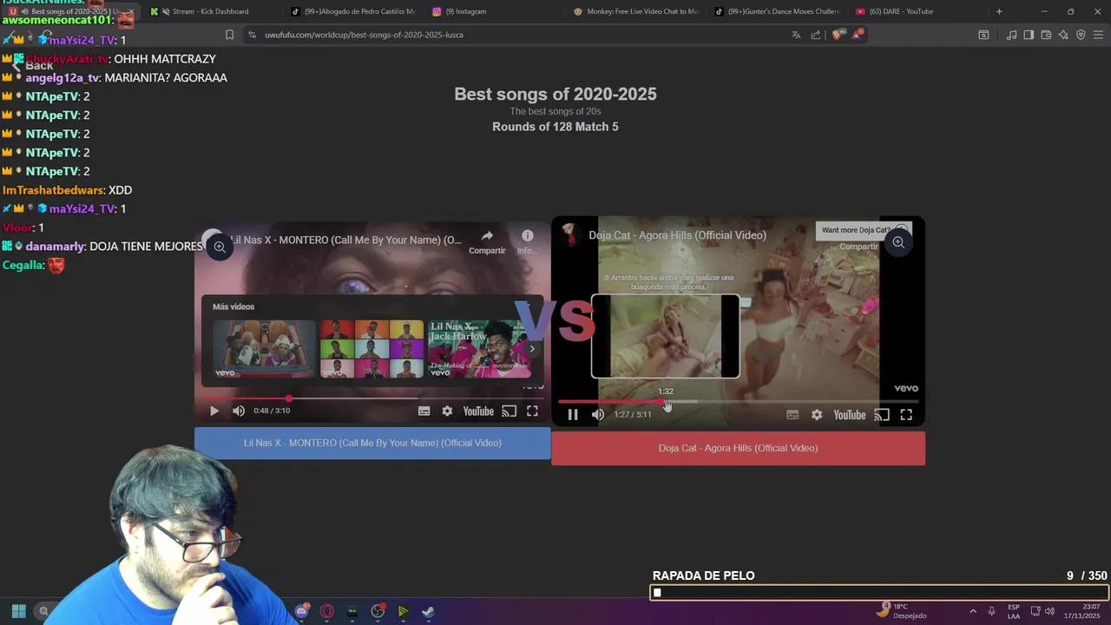
Task: Toggle subtitles on the MONTERO video
Action: 424,411
